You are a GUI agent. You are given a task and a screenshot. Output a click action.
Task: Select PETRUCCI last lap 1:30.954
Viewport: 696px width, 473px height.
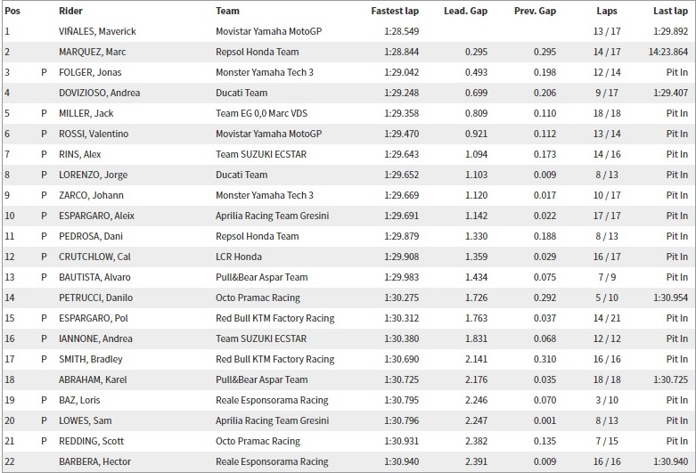(670, 298)
